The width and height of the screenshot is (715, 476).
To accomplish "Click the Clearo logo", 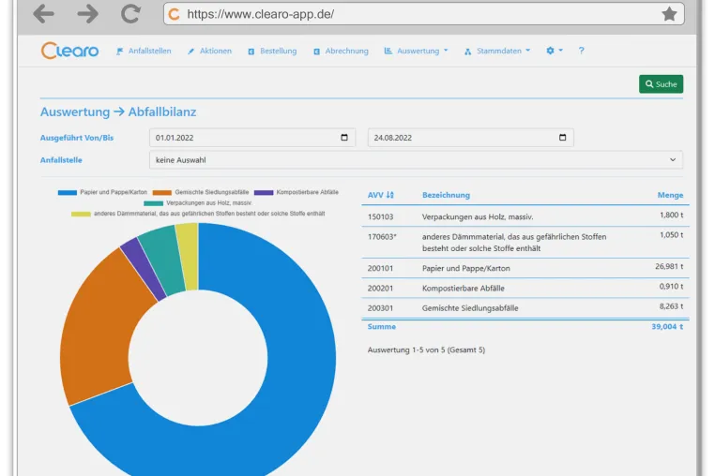I will pos(69,51).
